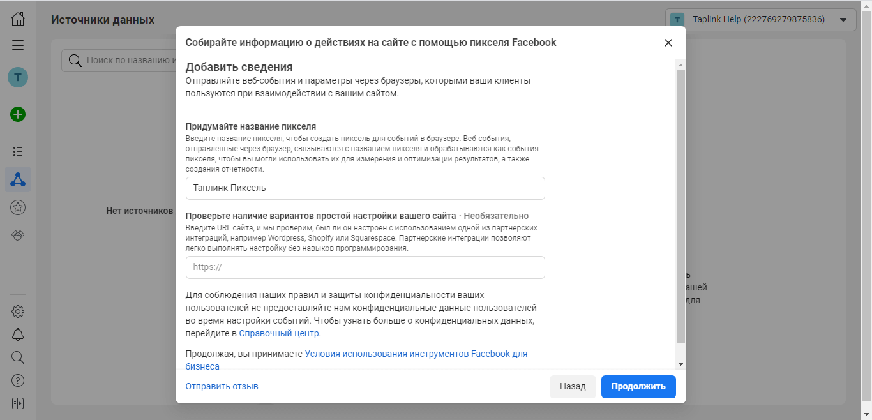Open the 'Справочный центр' link
Viewport: 872px width, 420px height.
click(280, 333)
